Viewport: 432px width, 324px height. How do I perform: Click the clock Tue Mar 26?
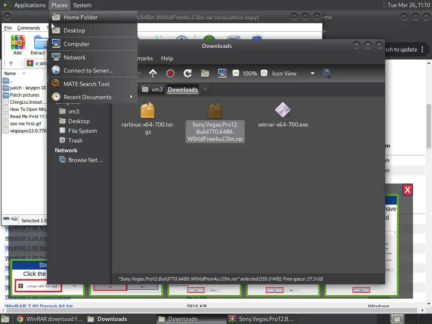[x=408, y=5]
